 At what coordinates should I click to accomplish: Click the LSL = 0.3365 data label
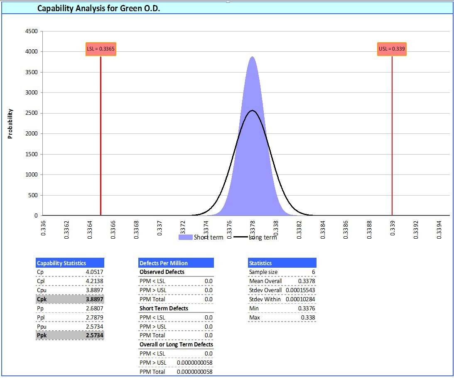click(x=101, y=49)
